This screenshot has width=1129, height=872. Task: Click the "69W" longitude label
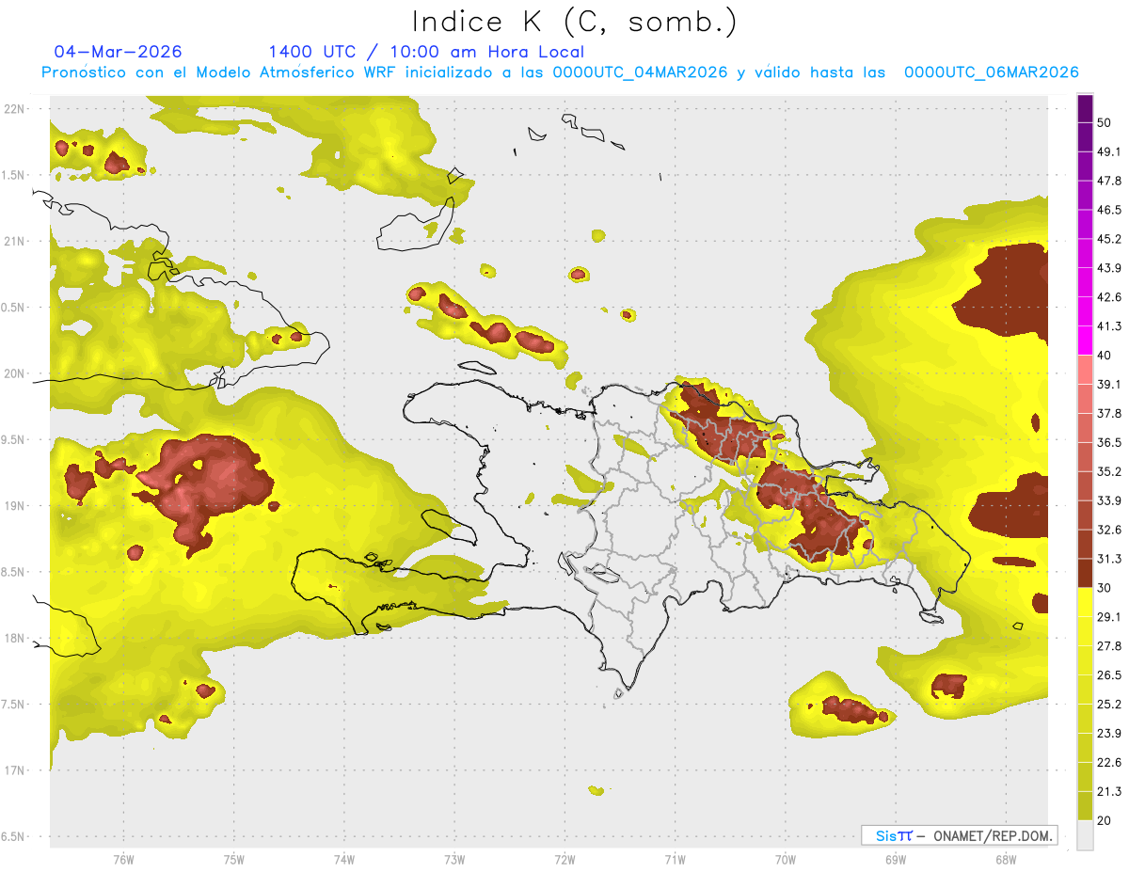(896, 860)
